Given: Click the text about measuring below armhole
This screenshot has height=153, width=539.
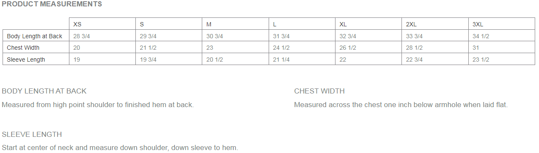Looking at the screenshot, I should pos(401,105).
